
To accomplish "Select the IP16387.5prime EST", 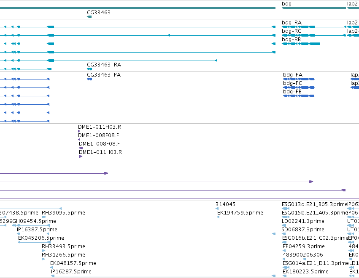I will 146,234.
